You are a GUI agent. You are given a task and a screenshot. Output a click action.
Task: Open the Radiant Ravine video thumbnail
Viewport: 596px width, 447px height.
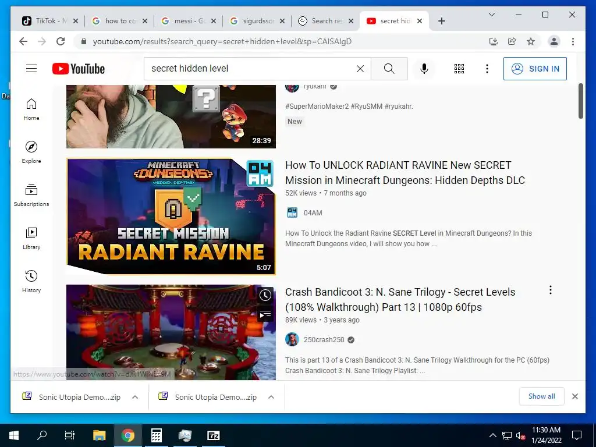click(171, 217)
